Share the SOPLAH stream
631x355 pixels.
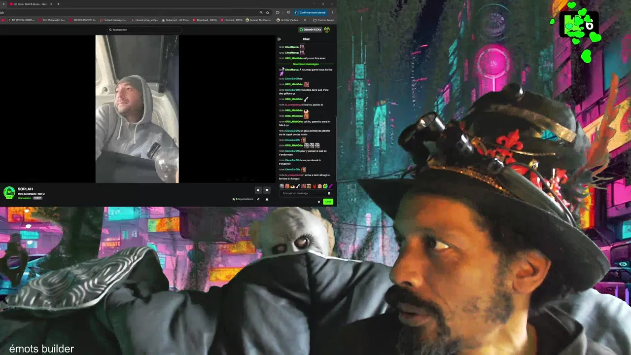click(x=258, y=199)
